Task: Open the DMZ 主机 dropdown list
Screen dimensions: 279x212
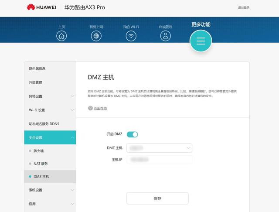Action: (x=159, y=148)
